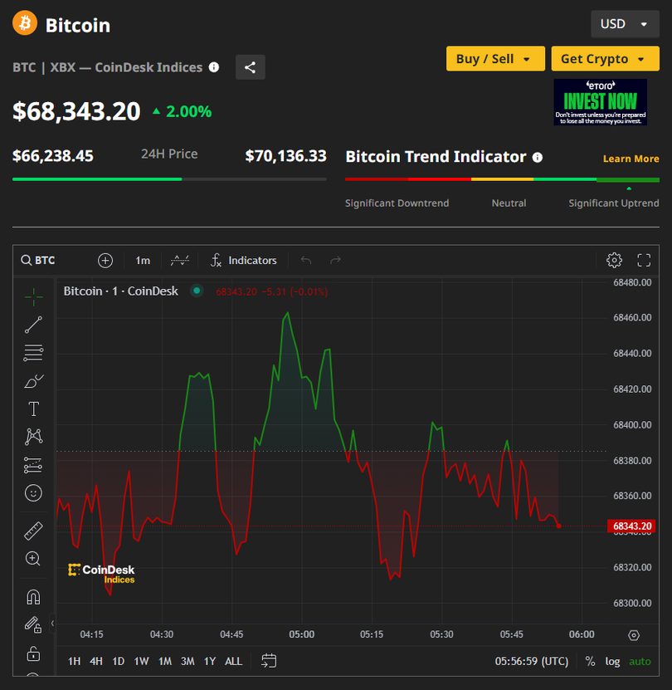Choose the text annotation tool

(33, 409)
